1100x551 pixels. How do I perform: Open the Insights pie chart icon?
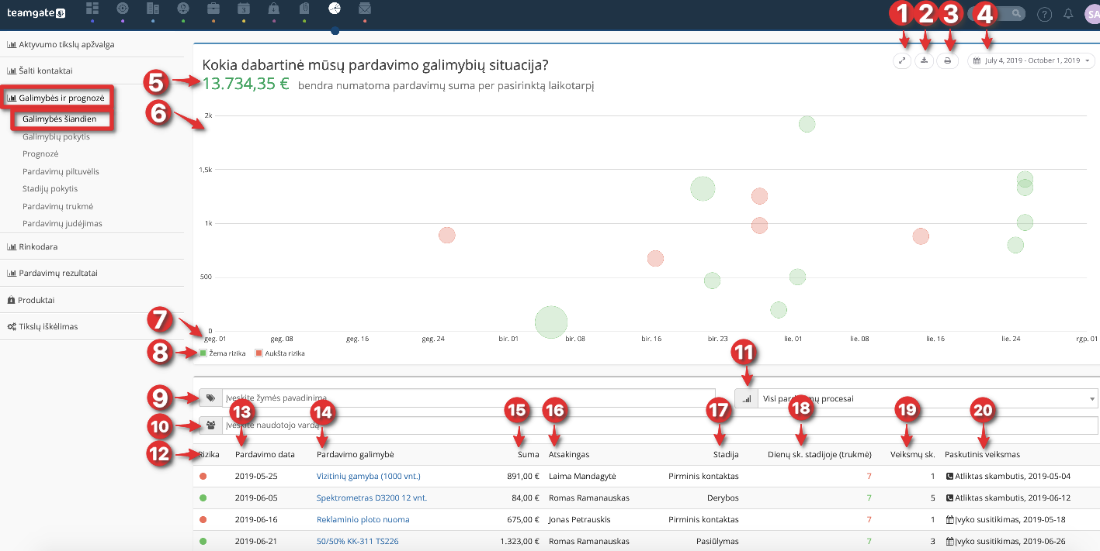335,9
